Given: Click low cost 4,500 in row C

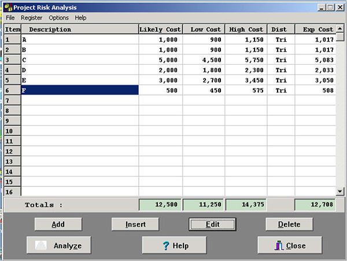Looking at the screenshot, I should click(204, 60).
